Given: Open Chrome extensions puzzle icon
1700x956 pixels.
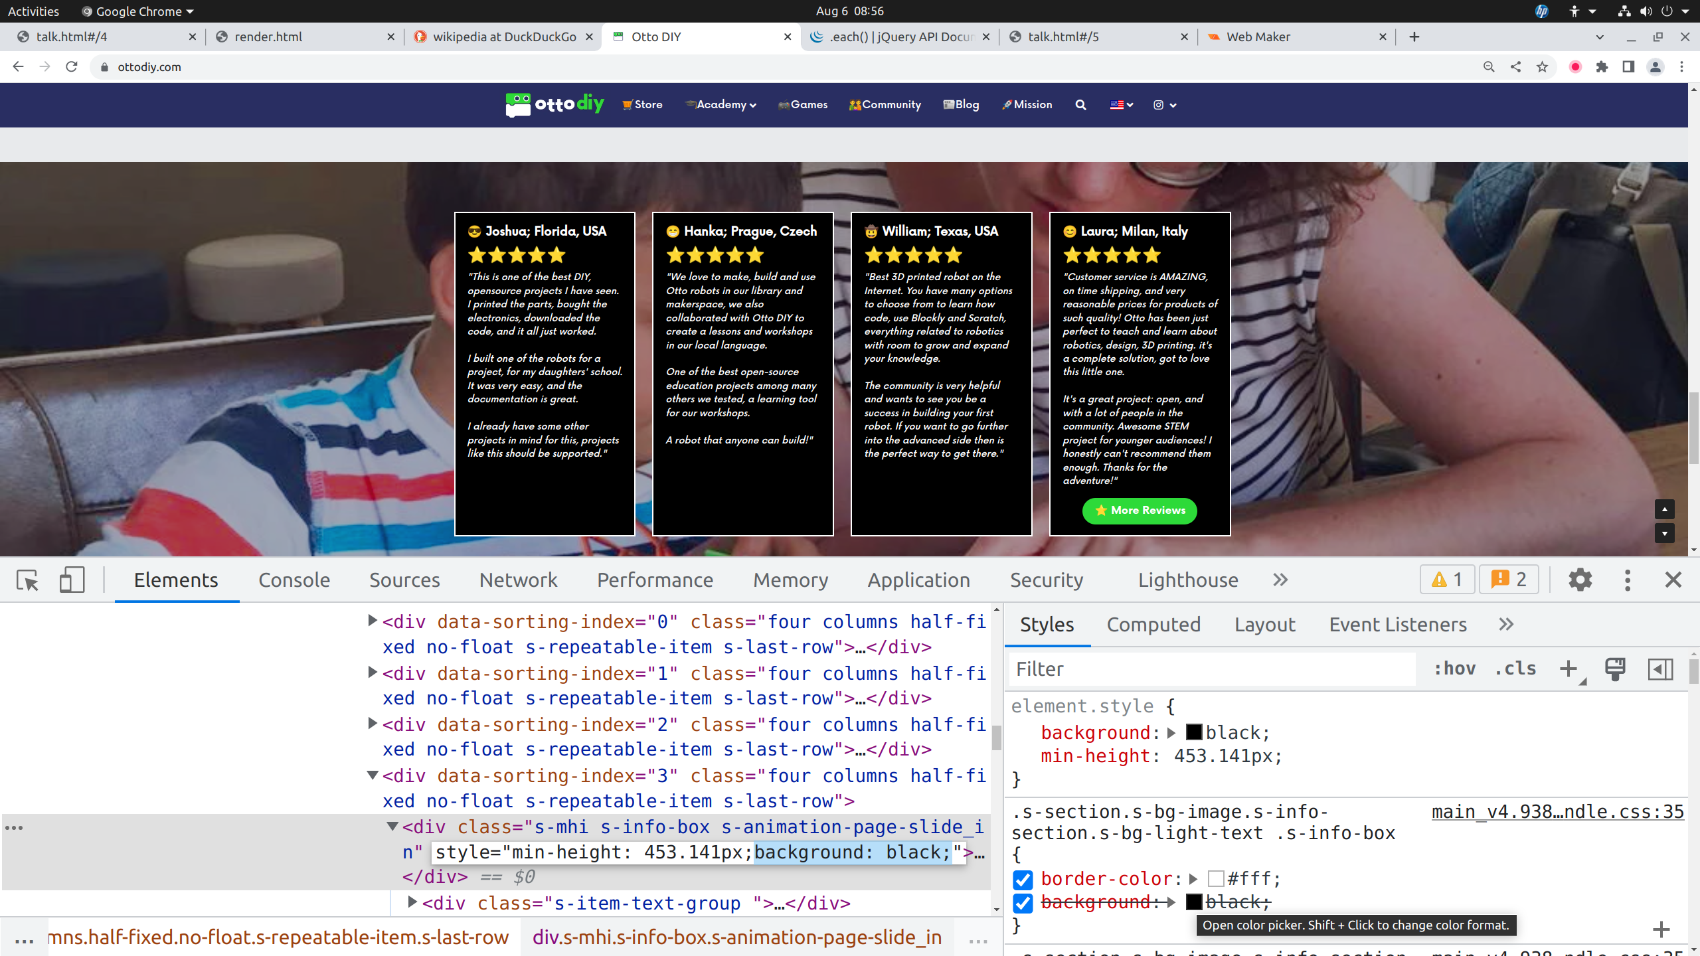Looking at the screenshot, I should coord(1602,67).
